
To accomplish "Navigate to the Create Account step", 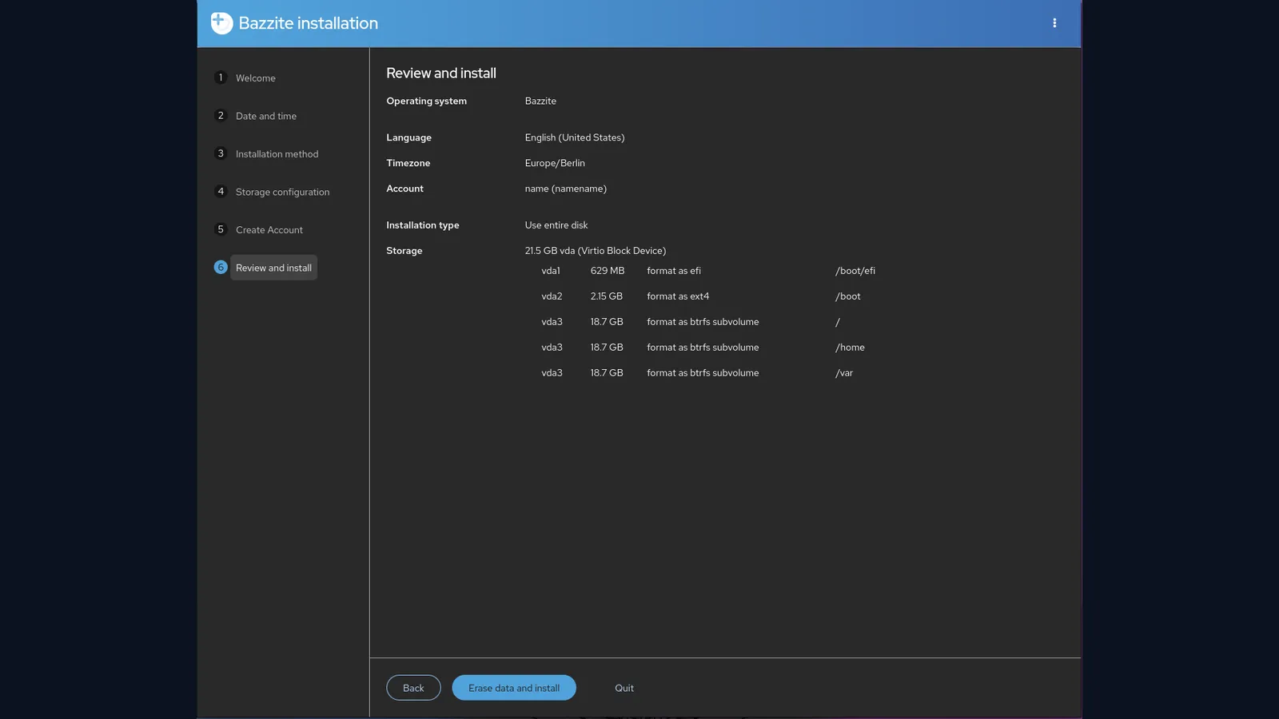I will [269, 230].
